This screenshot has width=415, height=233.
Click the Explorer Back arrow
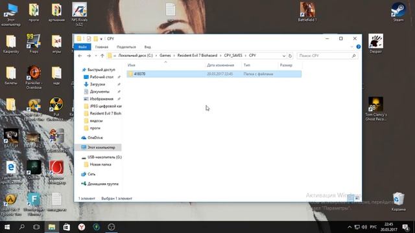point(80,56)
